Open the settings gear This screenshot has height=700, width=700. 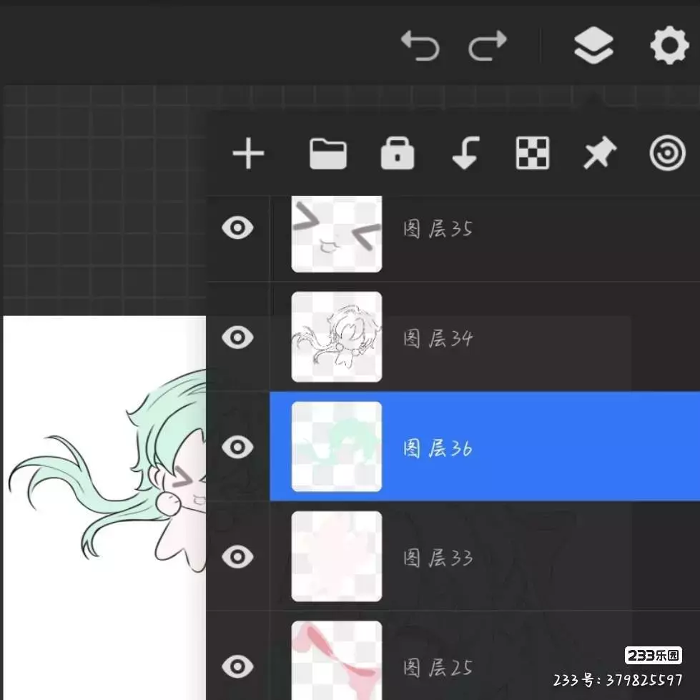click(669, 46)
